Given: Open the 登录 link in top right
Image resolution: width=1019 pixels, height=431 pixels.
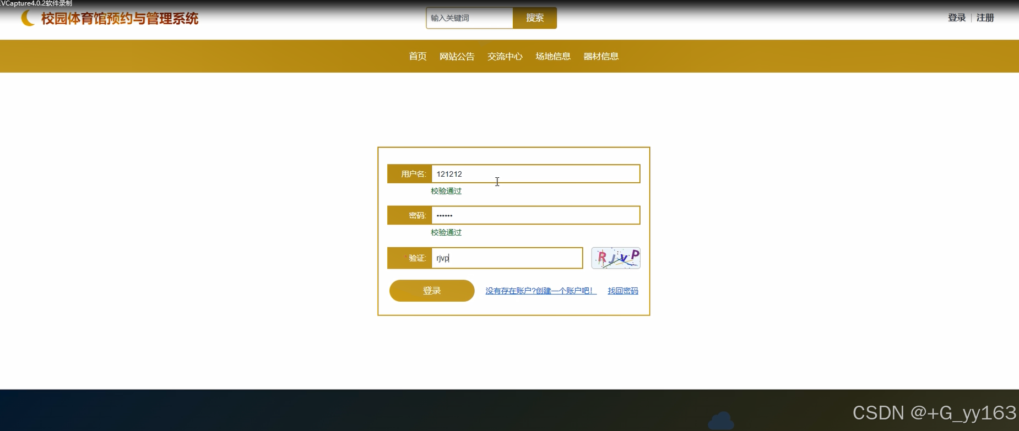Looking at the screenshot, I should point(957,18).
